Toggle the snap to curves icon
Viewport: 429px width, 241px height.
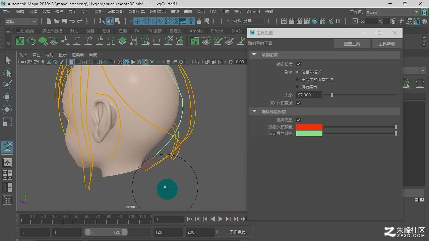(145, 21)
